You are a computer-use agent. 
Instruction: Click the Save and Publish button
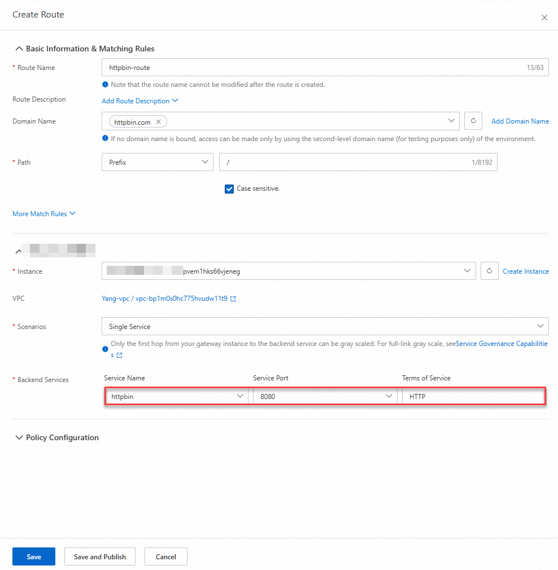(99, 556)
